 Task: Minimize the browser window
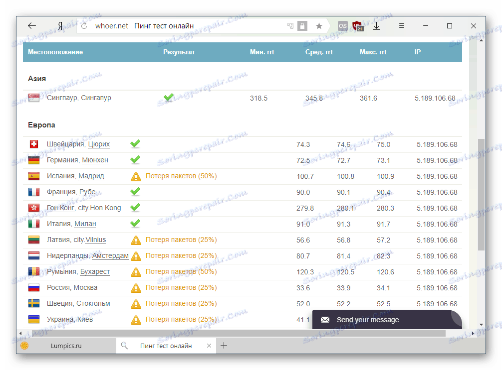(x=426, y=26)
